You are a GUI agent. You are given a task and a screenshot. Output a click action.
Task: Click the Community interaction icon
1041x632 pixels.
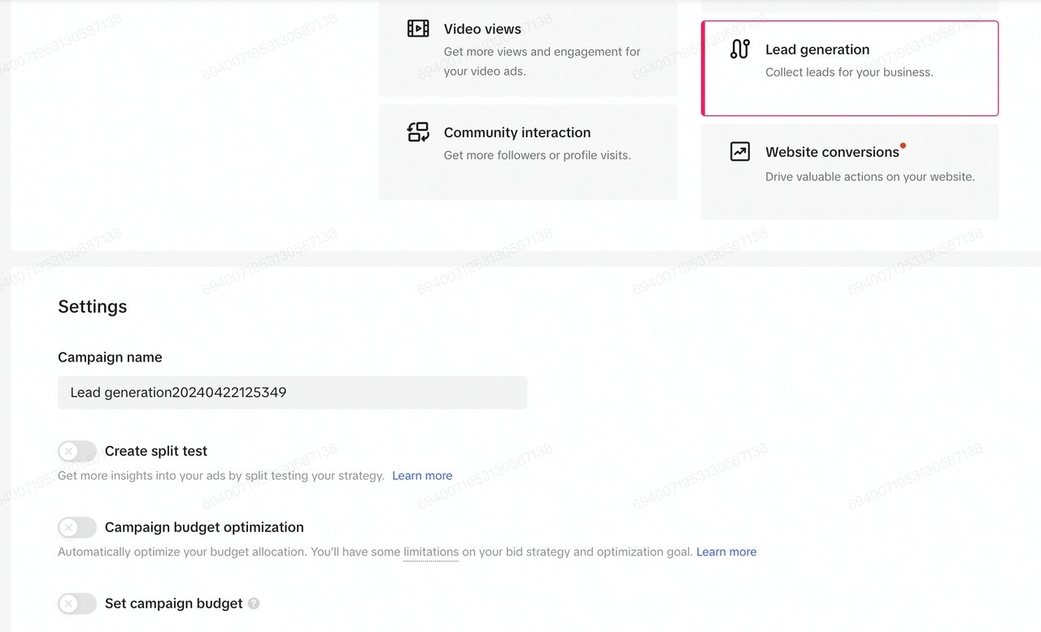tap(418, 132)
